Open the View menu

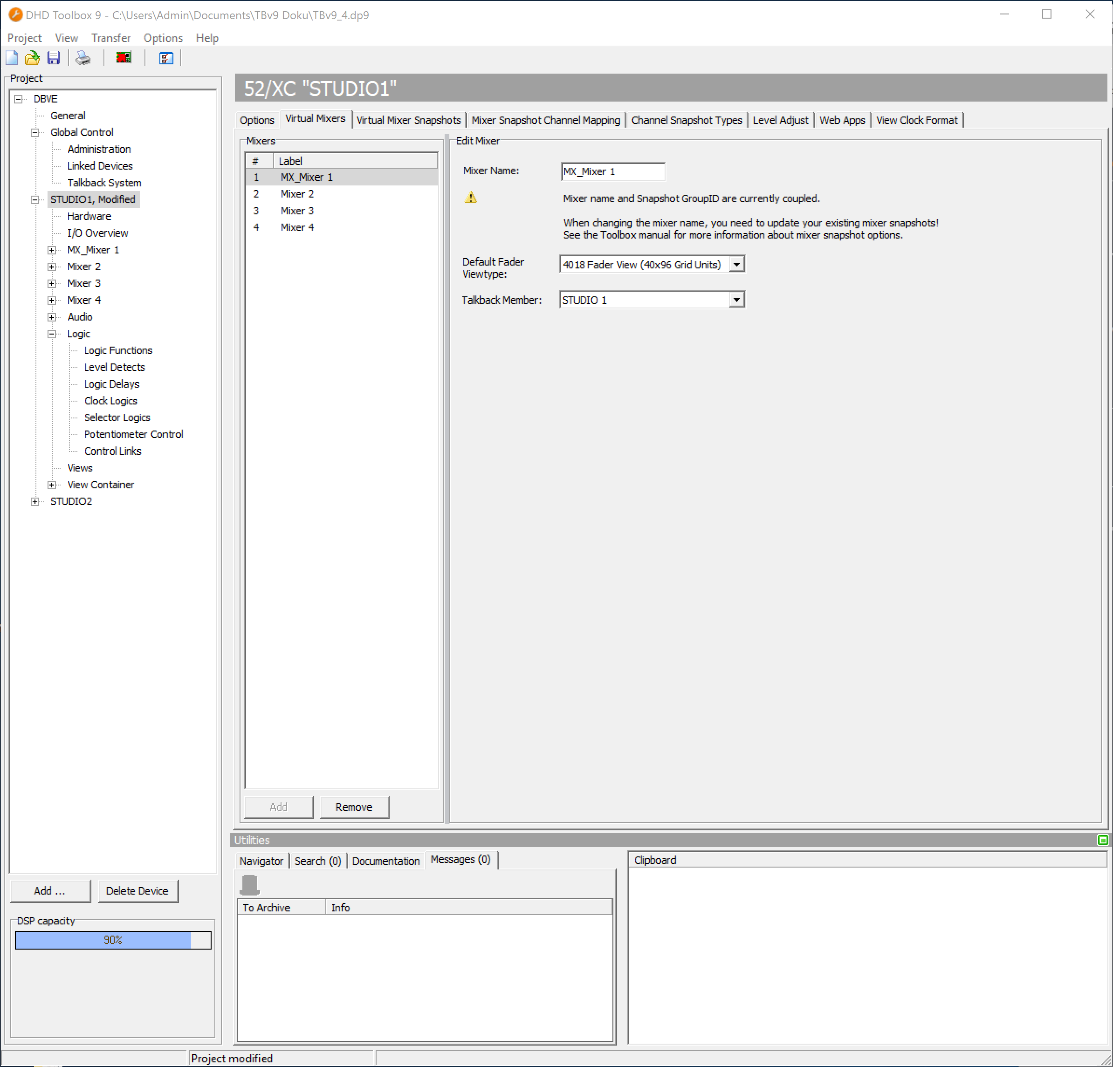[67, 38]
